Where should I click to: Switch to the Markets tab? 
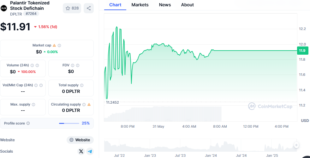click(140, 5)
